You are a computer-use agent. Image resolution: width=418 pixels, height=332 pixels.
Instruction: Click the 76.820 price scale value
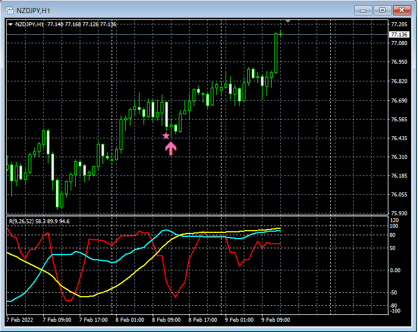(399, 81)
